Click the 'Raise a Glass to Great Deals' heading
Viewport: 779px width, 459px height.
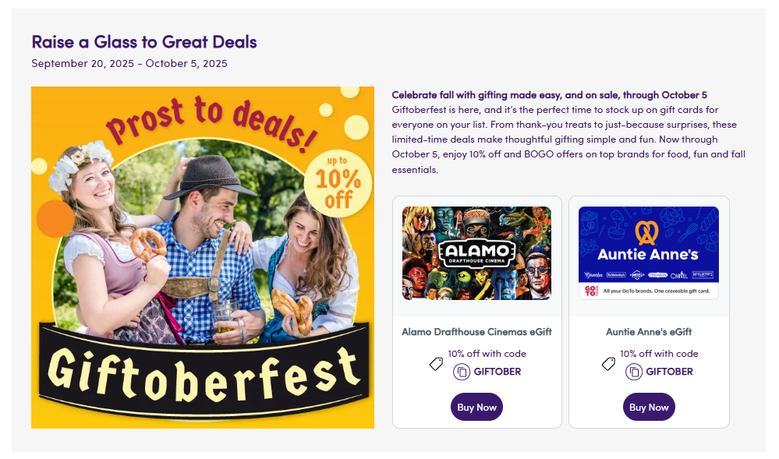coord(144,42)
